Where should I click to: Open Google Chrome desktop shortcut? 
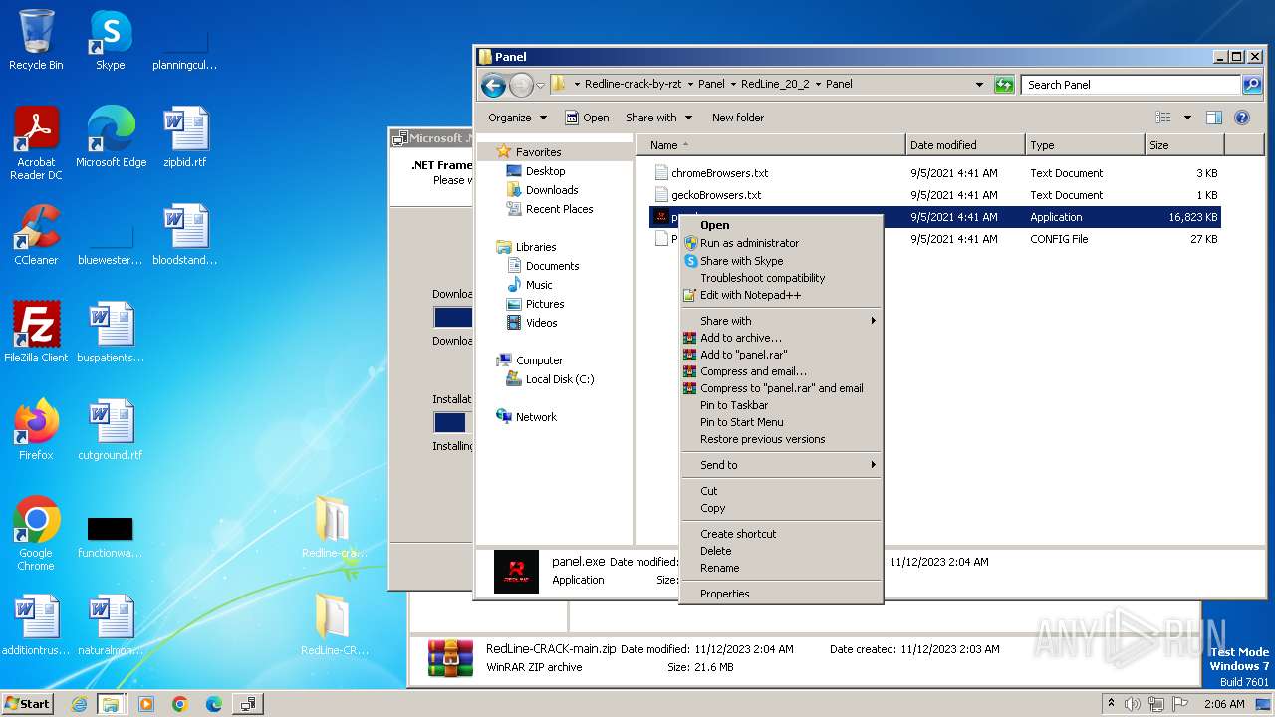tap(36, 534)
